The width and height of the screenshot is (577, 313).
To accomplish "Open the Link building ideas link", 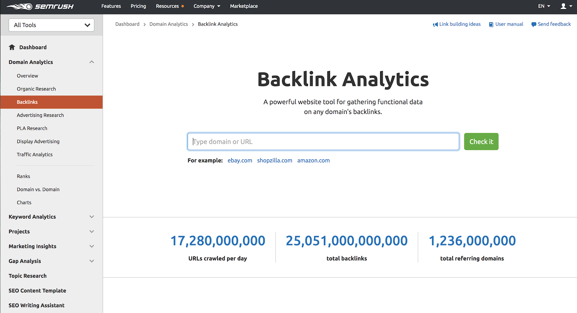I will (460, 24).
